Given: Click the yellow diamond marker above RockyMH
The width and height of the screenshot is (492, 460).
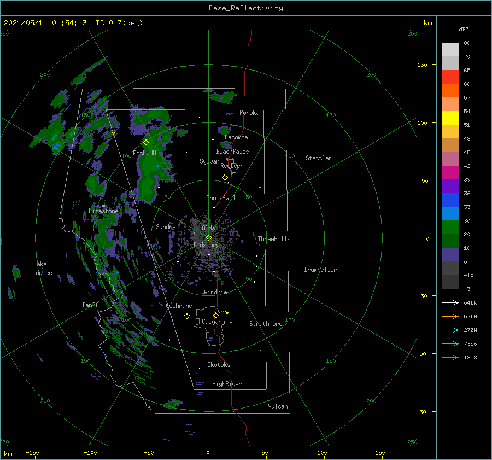Looking at the screenshot, I should pyautogui.click(x=146, y=143).
